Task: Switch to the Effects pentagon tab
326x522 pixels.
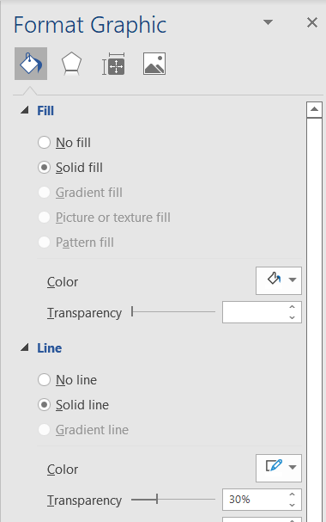Action: click(x=71, y=64)
